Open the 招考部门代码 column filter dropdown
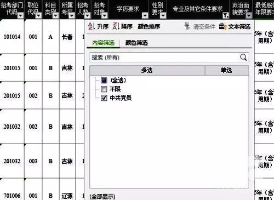The width and height of the screenshot is (274, 200). pos(20,16)
